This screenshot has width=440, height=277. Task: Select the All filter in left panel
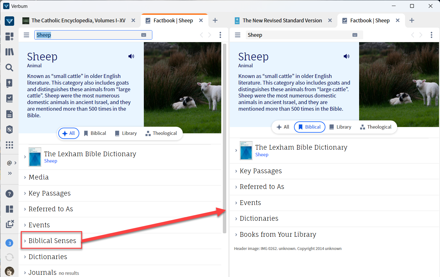tap(69, 133)
